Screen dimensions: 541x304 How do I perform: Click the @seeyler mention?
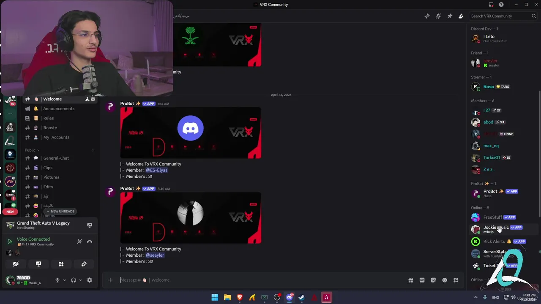[x=155, y=255]
